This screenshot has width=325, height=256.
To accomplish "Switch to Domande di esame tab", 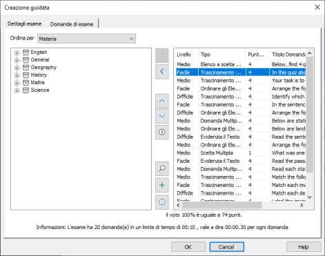I will click(x=72, y=24).
